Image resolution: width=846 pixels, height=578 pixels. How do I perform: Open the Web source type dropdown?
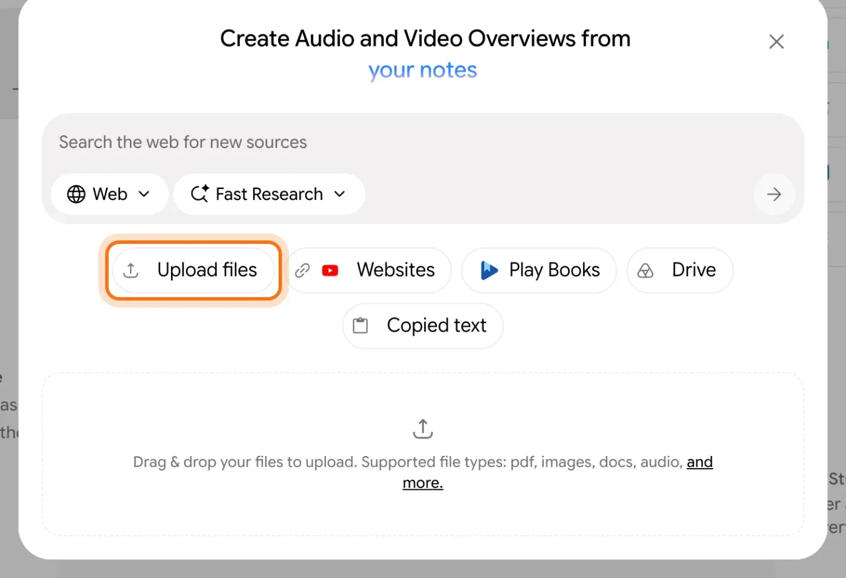pyautogui.click(x=109, y=194)
